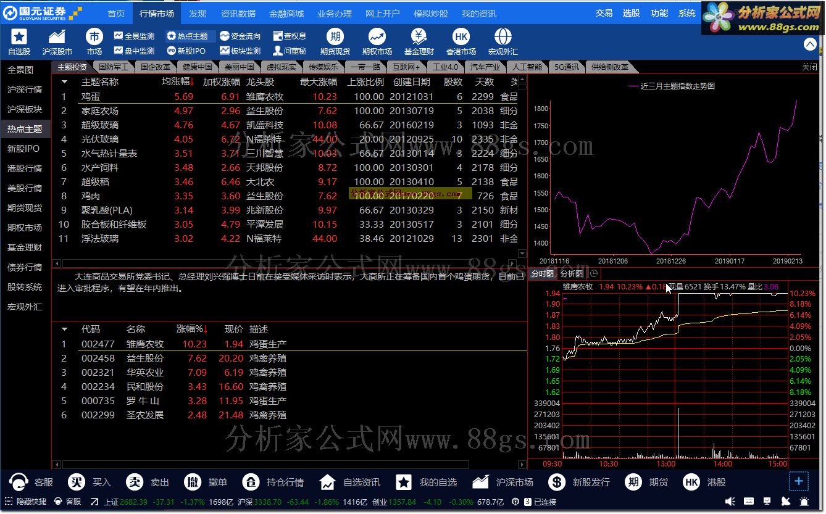The height and width of the screenshot is (514, 826).
Task: Select the 家庭农场 theme row
Action: pos(289,111)
